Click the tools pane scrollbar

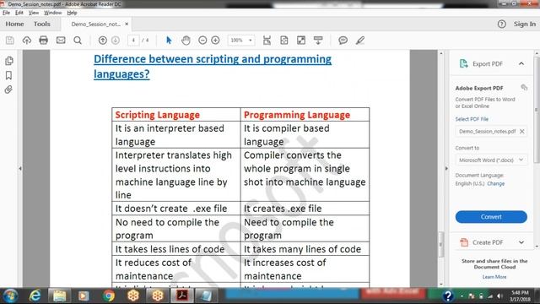click(x=537, y=111)
